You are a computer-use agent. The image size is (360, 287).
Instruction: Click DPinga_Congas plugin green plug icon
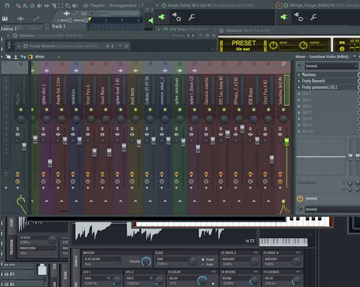coord(284,17)
